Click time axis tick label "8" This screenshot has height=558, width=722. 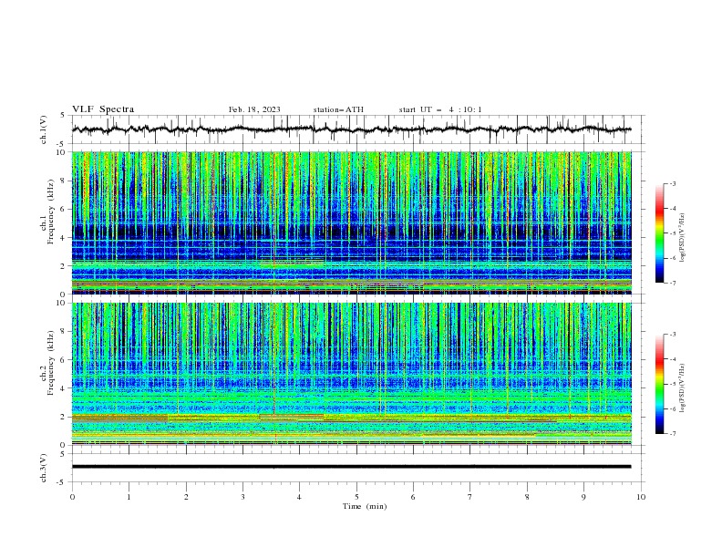pyautogui.click(x=527, y=497)
